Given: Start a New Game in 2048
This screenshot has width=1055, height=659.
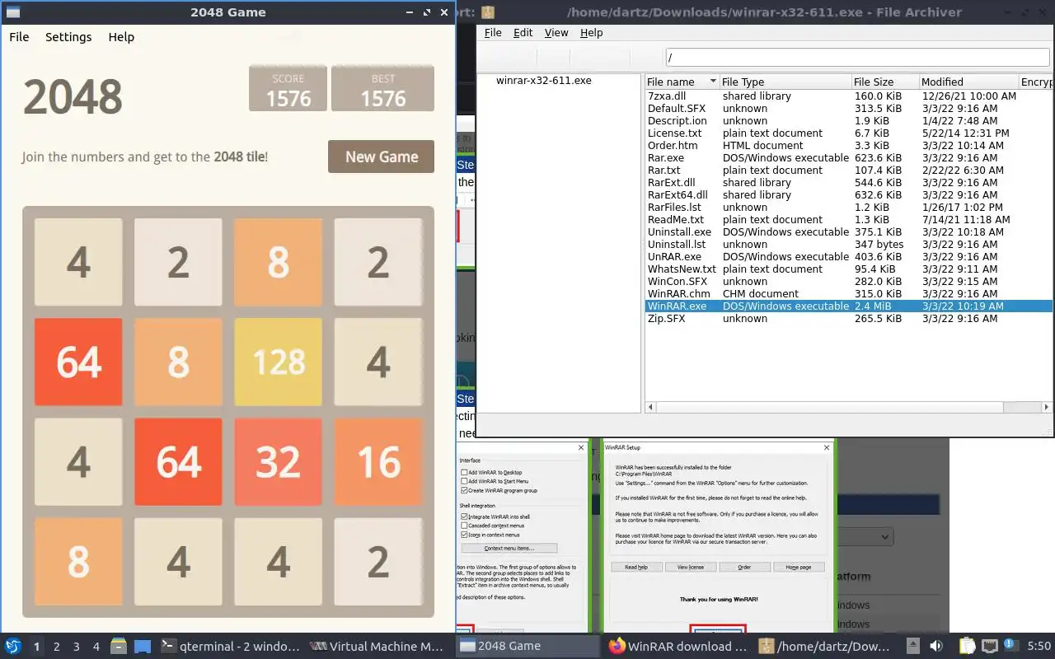Looking at the screenshot, I should tap(381, 157).
